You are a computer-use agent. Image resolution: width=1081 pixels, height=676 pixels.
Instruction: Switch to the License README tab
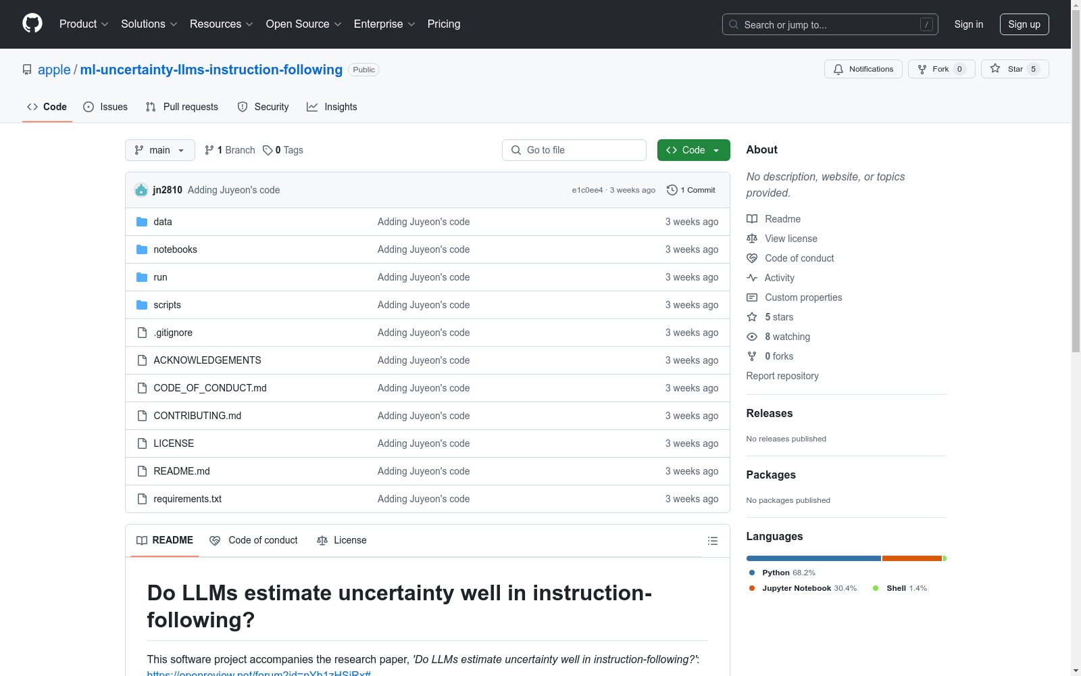tap(342, 540)
